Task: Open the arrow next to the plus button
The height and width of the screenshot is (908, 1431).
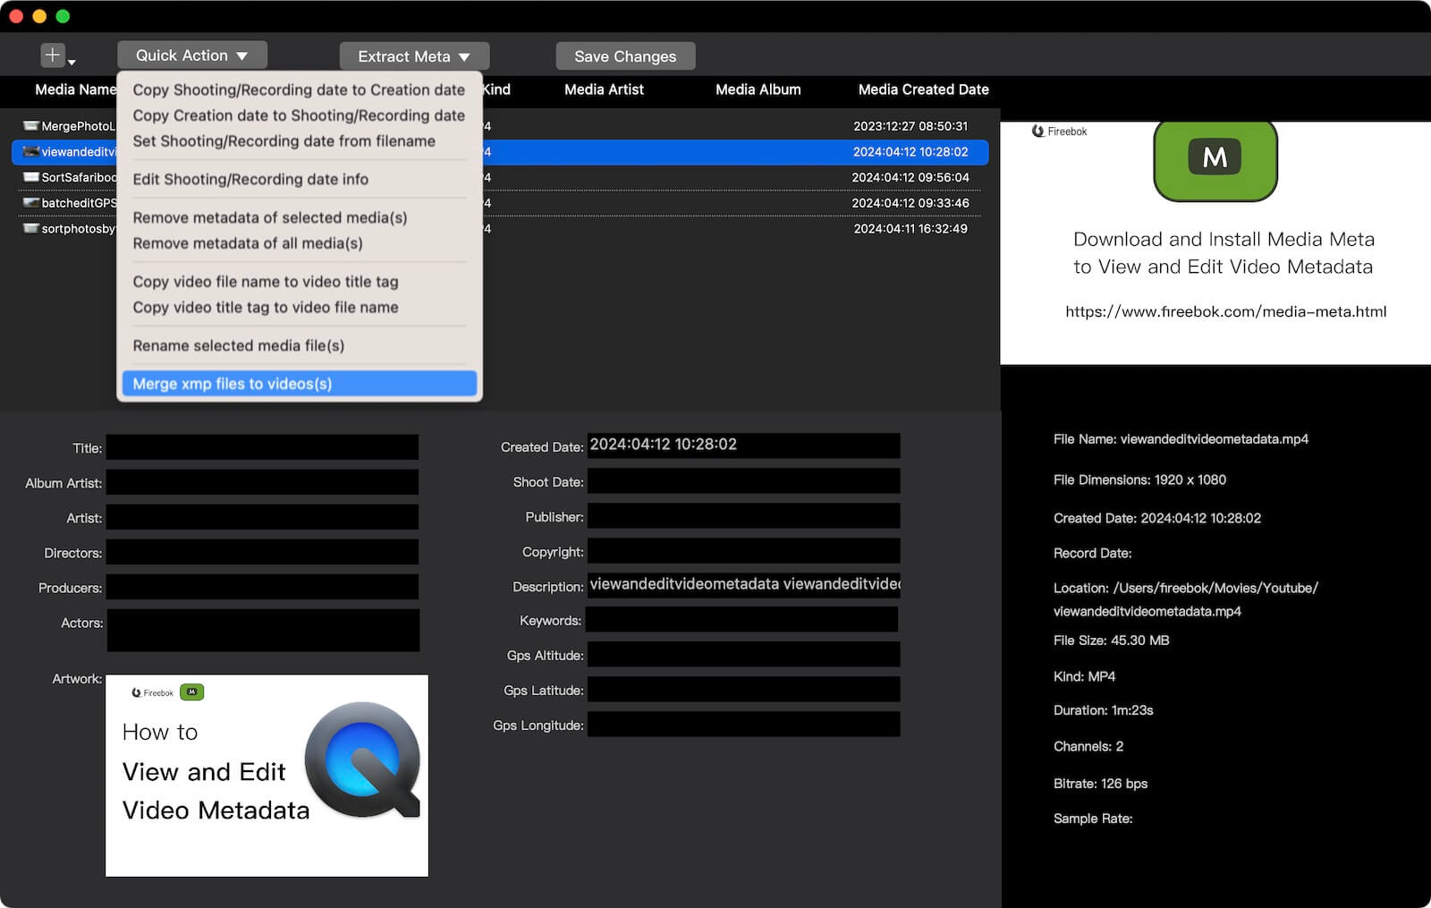Action: tap(72, 62)
